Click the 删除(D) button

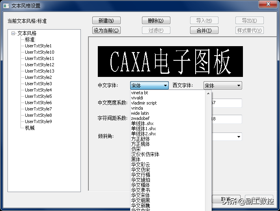click(x=156, y=21)
